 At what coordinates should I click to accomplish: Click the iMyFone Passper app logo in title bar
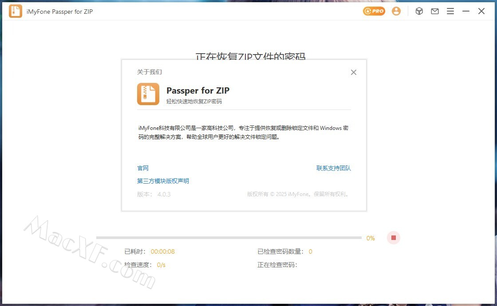pos(15,11)
